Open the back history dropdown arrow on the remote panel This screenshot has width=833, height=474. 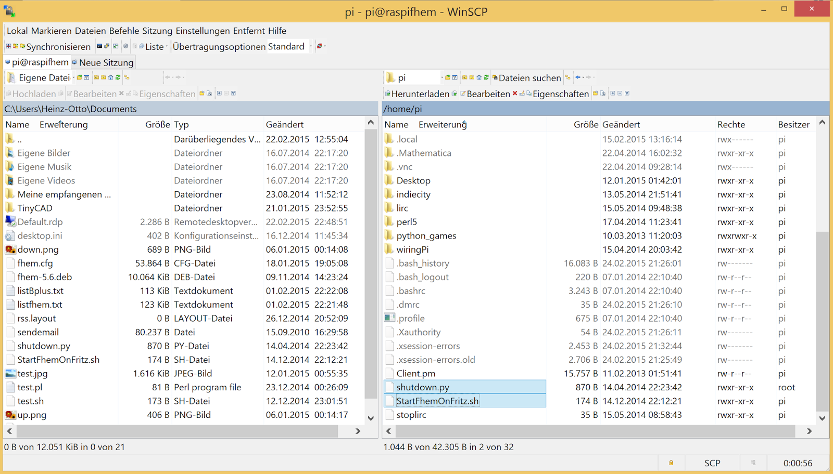(x=584, y=77)
